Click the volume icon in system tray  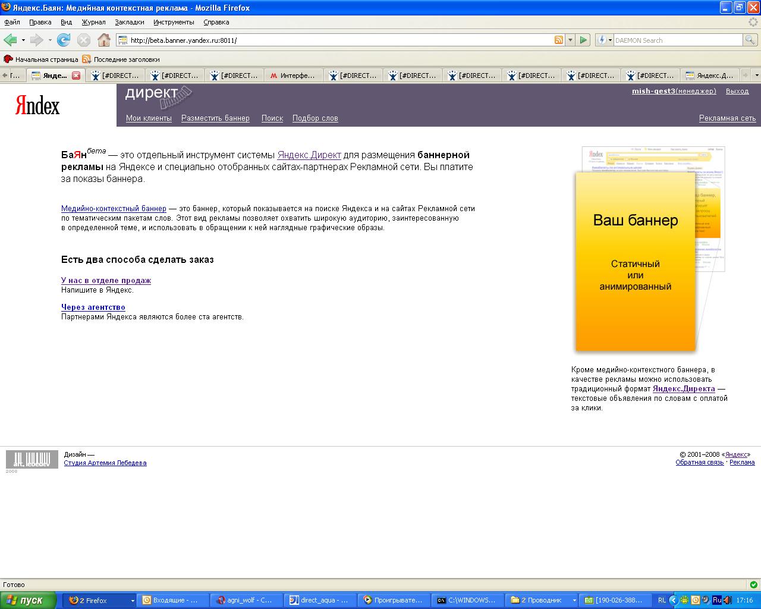tap(727, 600)
